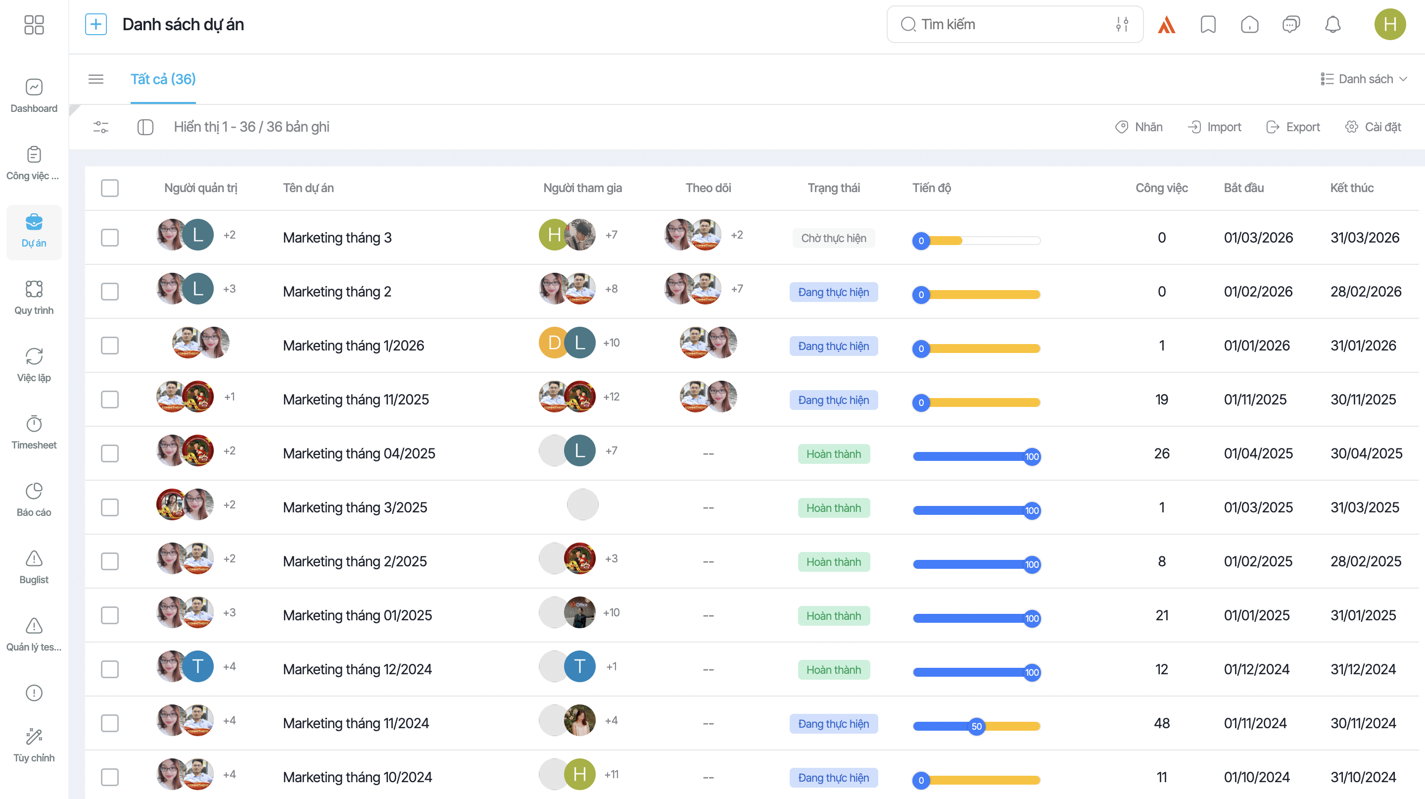
Task: Adjust the 50% progress slider of Marketing tháng 11/2024
Action: (x=976, y=727)
